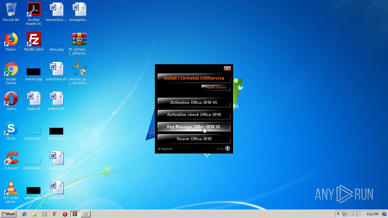Select the mini-kms_ac... executable icon
Viewport: 388px width, 218px height.
(79, 73)
